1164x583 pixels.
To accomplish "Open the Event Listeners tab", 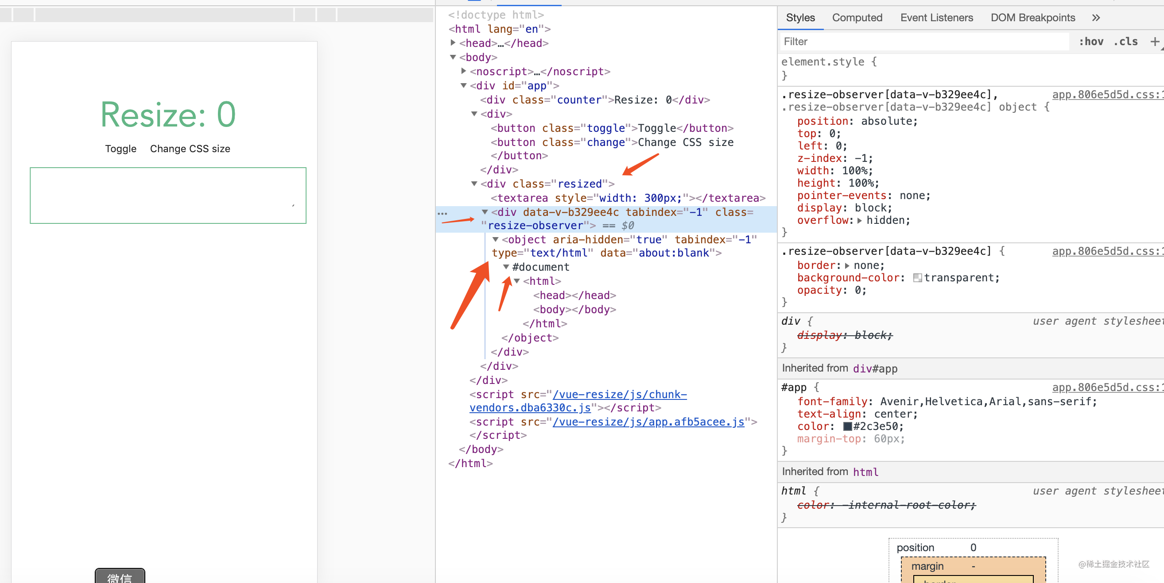I will [x=937, y=18].
